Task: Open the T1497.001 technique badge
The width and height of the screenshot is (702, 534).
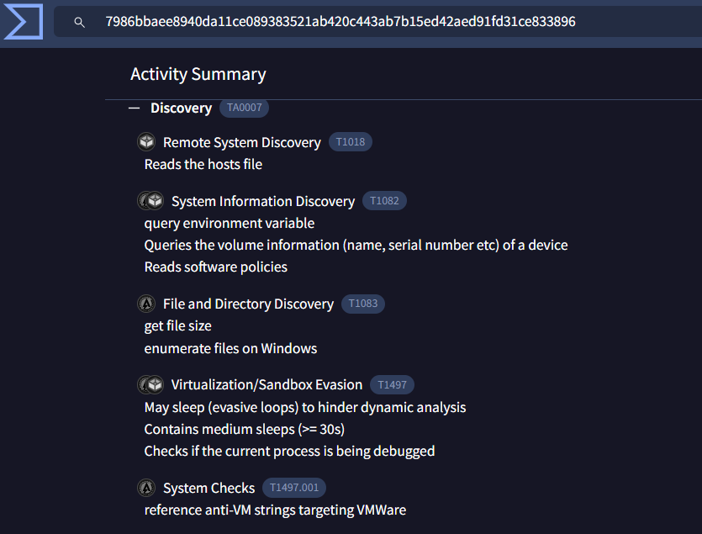Action: pyautogui.click(x=293, y=488)
